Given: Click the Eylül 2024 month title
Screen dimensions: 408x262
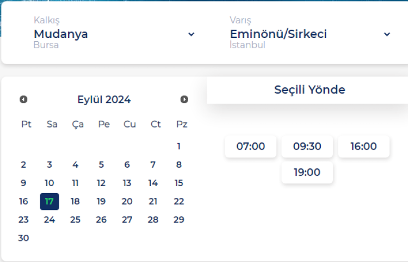Looking at the screenshot, I should tap(104, 99).
